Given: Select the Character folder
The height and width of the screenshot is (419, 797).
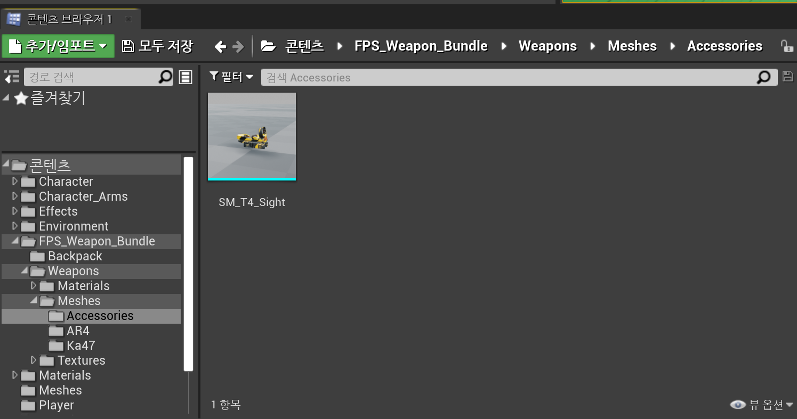Looking at the screenshot, I should tap(66, 182).
